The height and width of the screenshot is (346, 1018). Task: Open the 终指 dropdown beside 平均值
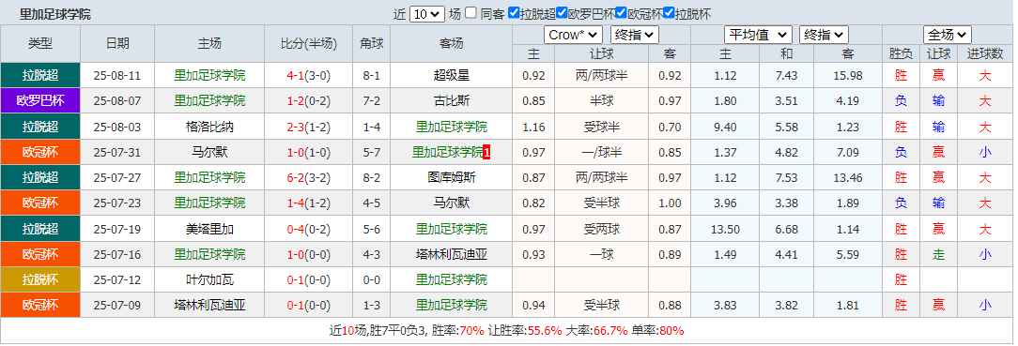point(825,35)
